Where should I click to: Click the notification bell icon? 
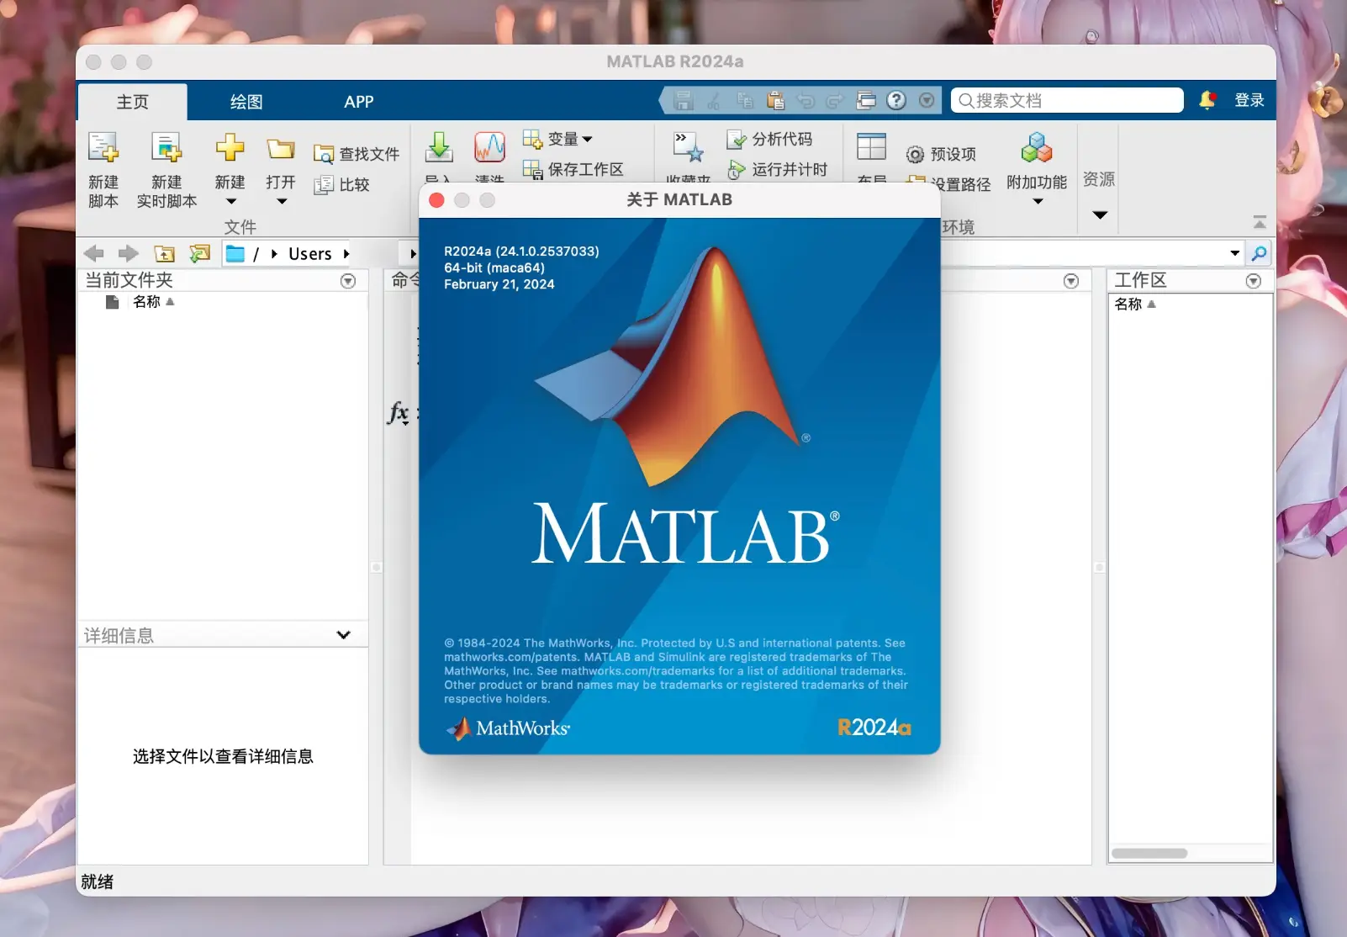click(1207, 100)
